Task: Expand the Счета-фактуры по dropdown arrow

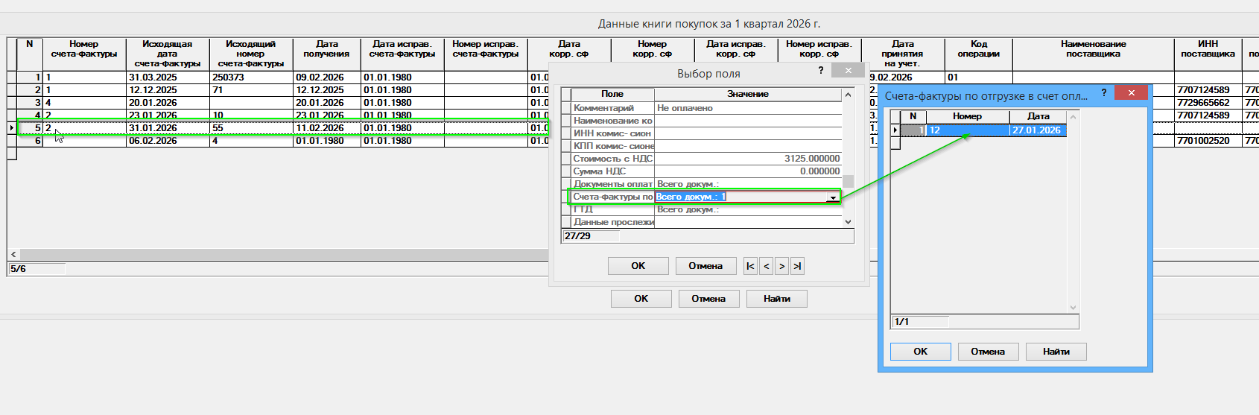Action: pyautogui.click(x=832, y=197)
